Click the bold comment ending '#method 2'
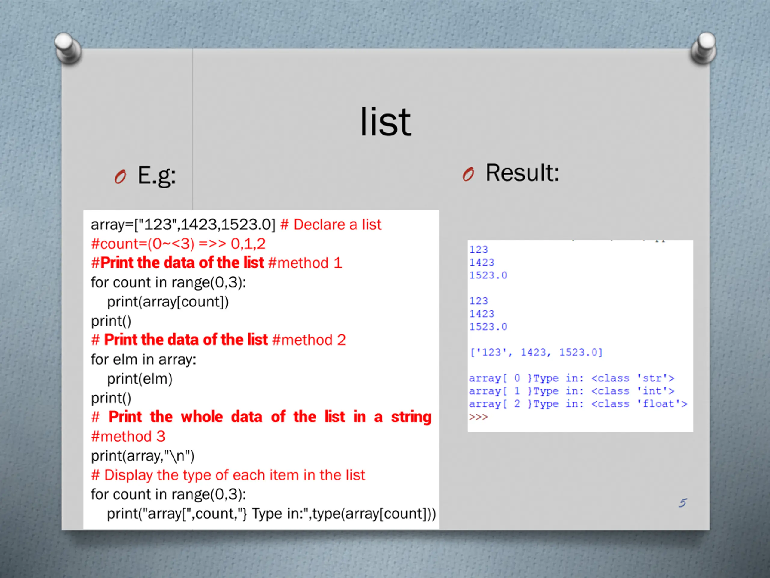Image resolution: width=770 pixels, height=578 pixels. [219, 340]
